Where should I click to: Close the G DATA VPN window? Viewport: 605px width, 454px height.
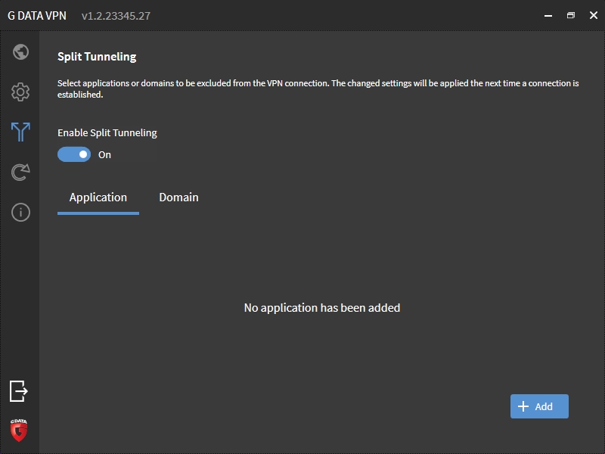594,15
